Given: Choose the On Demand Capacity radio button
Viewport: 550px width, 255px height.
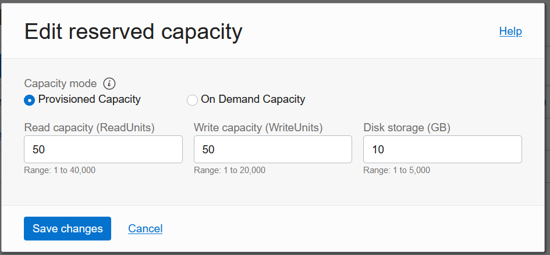Looking at the screenshot, I should tap(192, 100).
